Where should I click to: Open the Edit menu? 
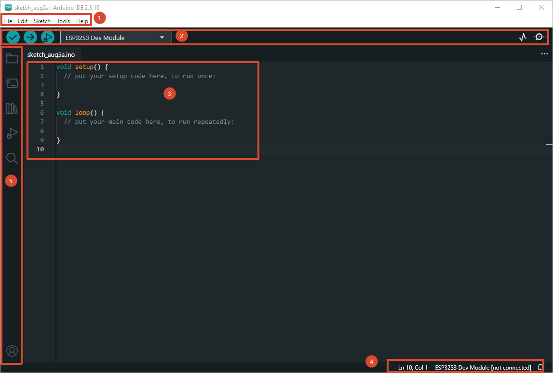[x=23, y=21]
